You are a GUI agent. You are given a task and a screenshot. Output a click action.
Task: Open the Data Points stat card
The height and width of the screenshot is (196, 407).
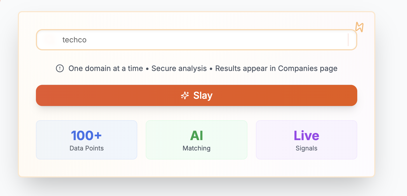[x=86, y=140]
